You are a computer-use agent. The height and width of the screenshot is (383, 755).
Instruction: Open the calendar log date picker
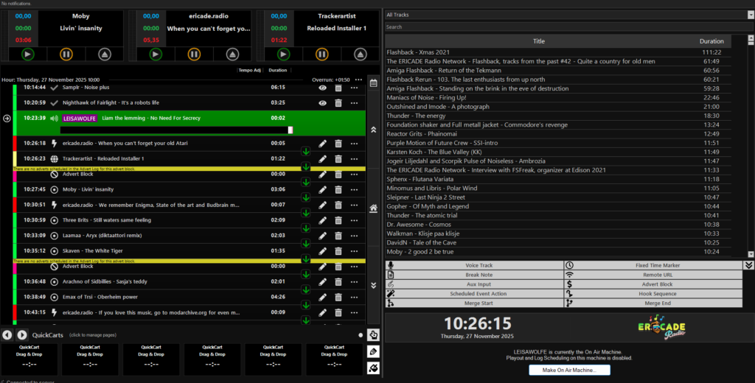coord(374,83)
